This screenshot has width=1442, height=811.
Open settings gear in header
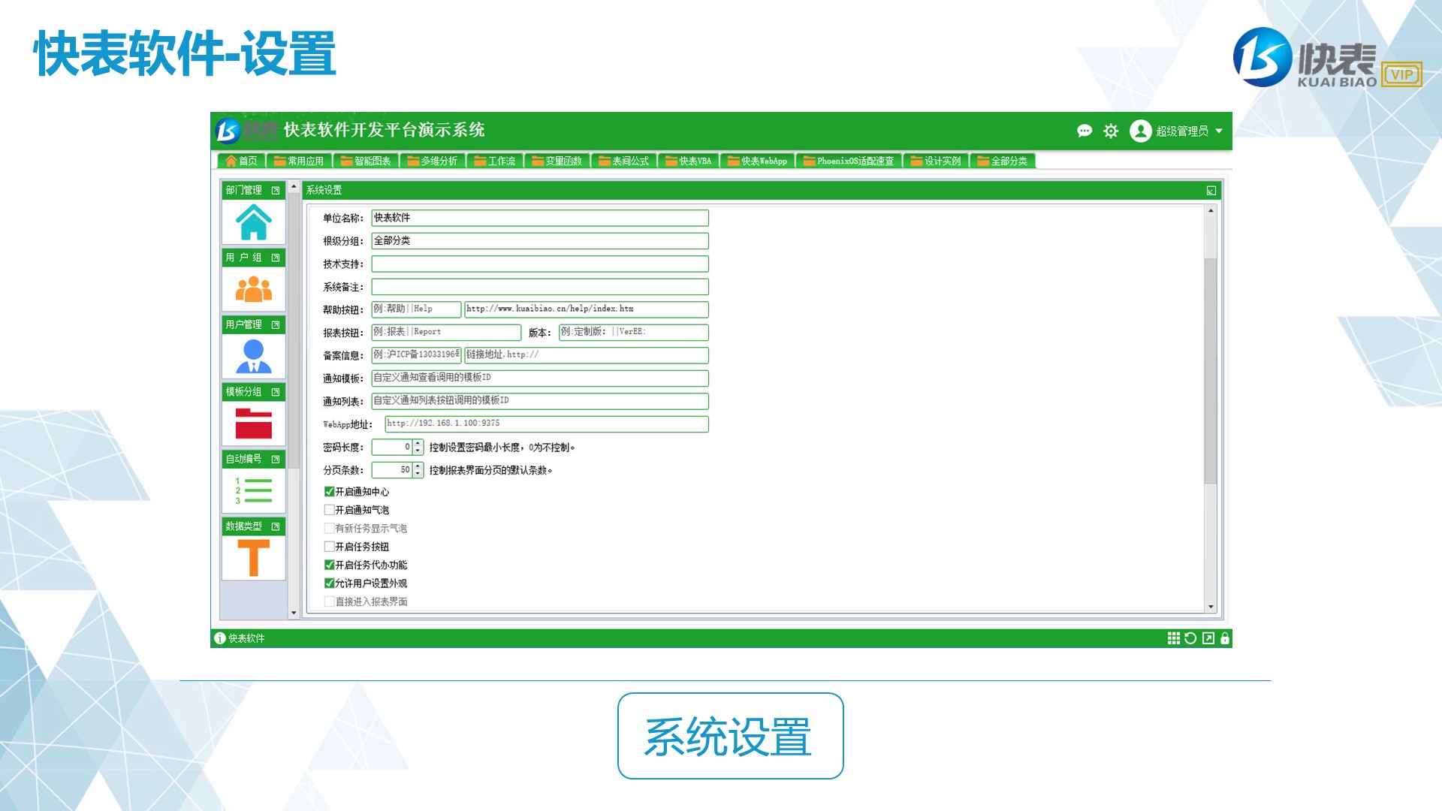click(1111, 131)
